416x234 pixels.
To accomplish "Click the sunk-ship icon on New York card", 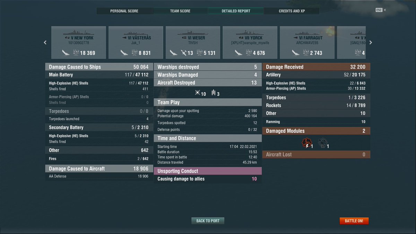I will [x=66, y=53].
